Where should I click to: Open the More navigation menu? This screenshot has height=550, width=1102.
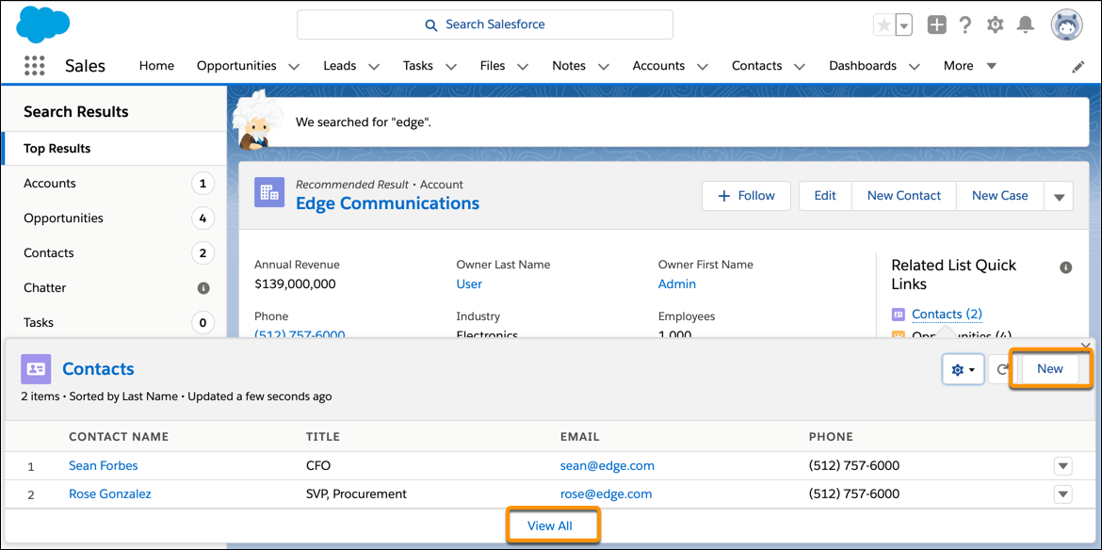tap(970, 65)
